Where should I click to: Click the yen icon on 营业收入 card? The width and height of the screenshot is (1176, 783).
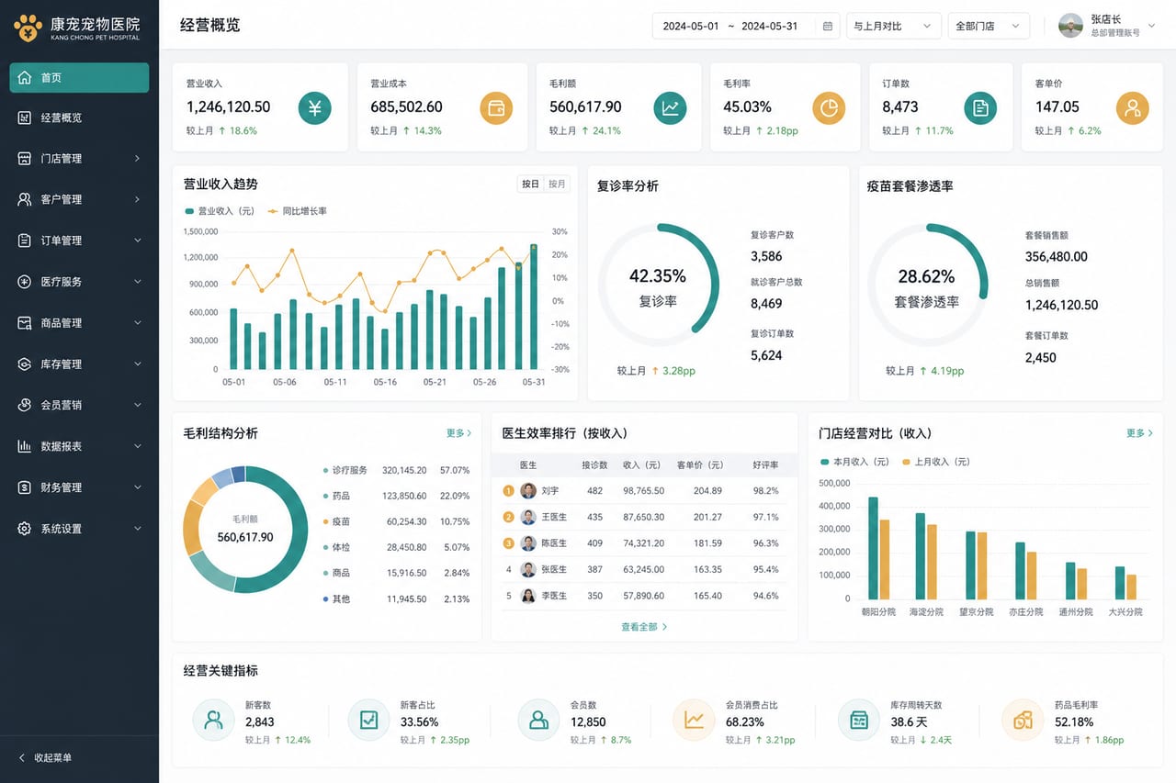pyautogui.click(x=314, y=108)
